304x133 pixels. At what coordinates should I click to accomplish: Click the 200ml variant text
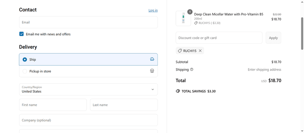tap(198, 19)
